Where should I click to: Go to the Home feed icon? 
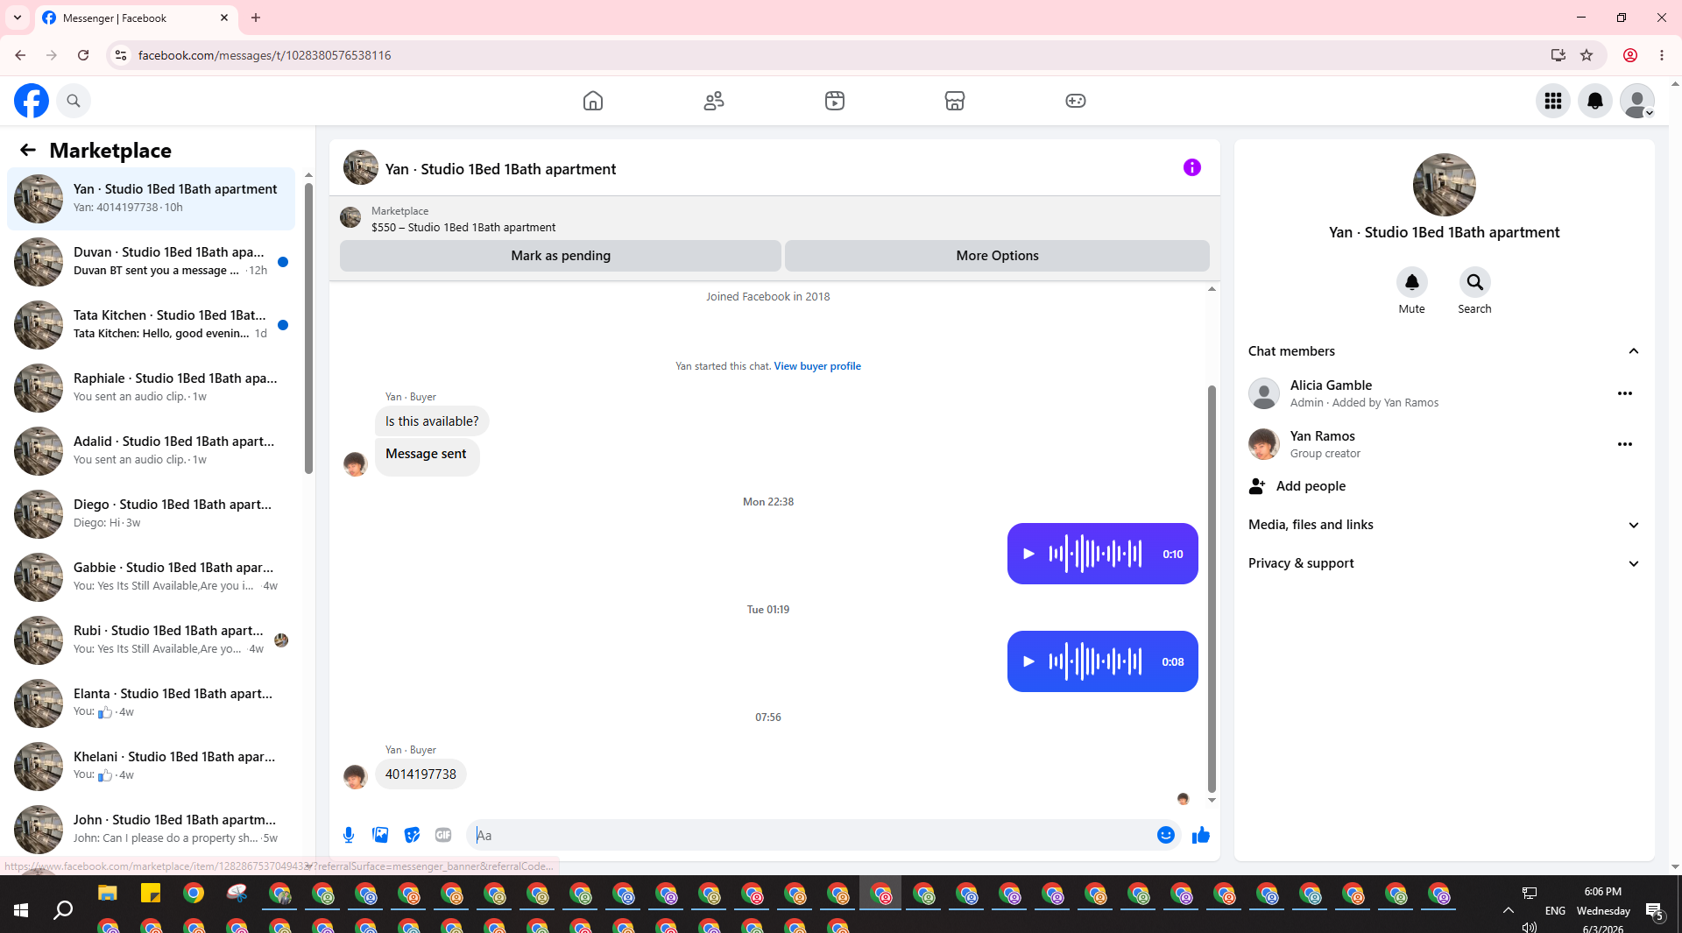click(593, 101)
